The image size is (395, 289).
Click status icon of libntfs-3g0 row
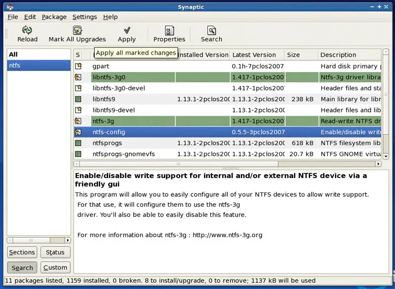(x=78, y=77)
